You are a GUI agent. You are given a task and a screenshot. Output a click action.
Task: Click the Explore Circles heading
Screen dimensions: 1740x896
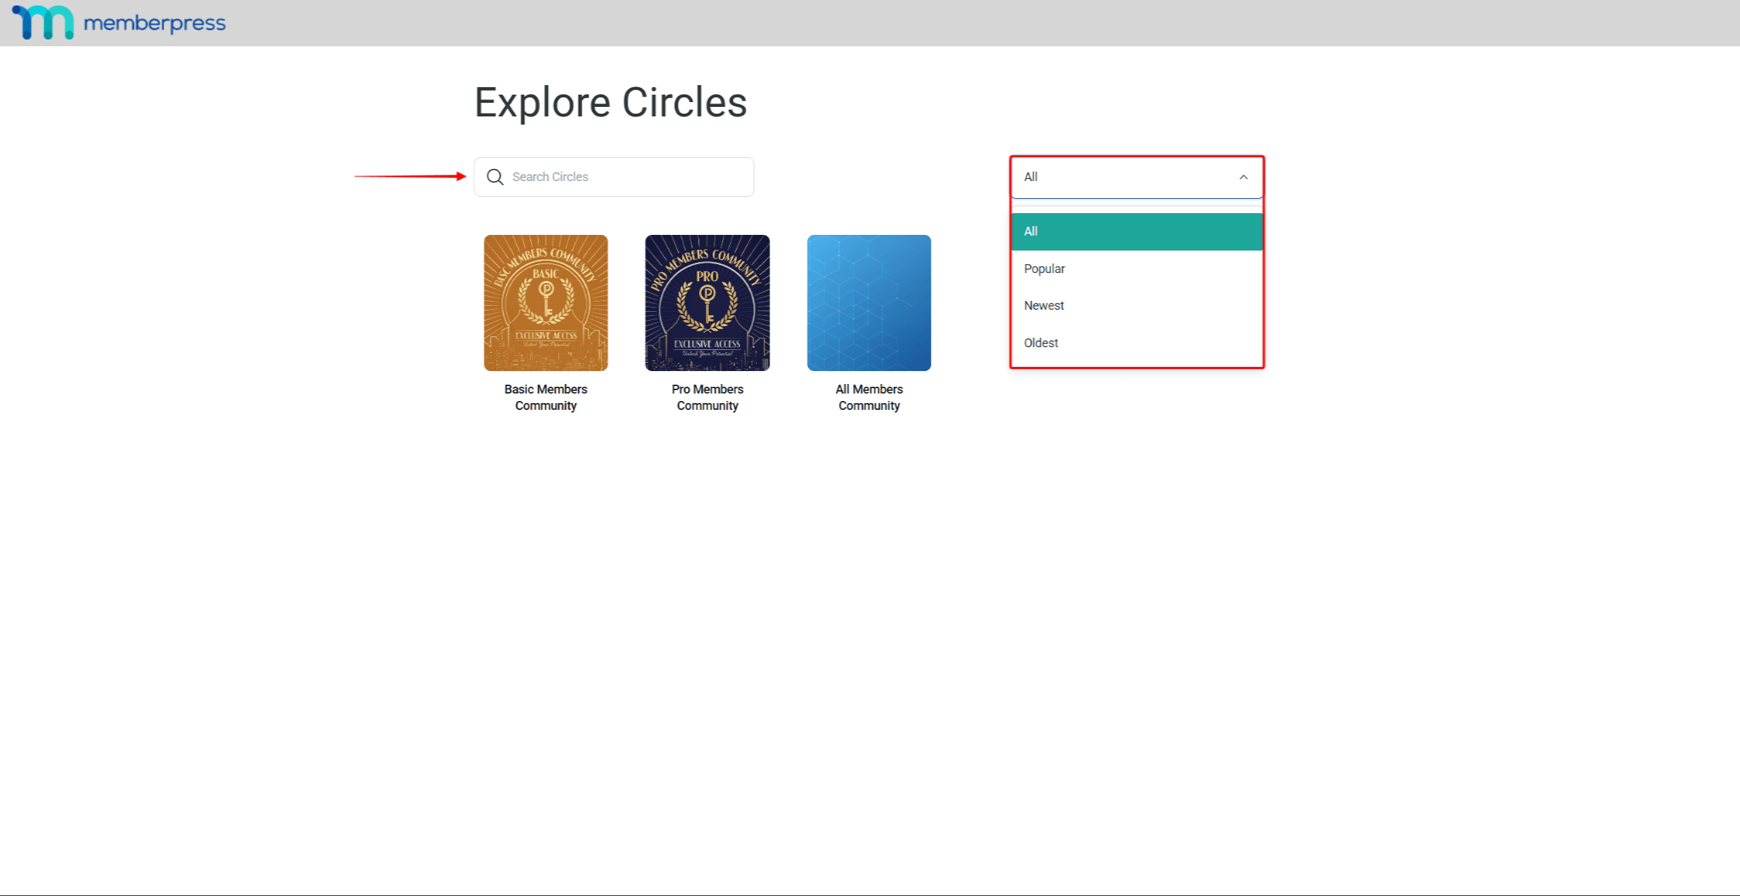coord(610,102)
